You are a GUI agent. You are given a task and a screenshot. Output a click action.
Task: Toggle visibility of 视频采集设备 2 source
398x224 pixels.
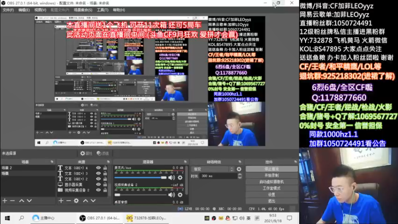pyautogui.click(x=98, y=190)
